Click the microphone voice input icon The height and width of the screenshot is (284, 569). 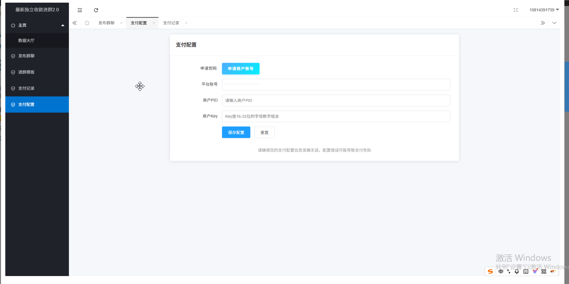(517, 271)
